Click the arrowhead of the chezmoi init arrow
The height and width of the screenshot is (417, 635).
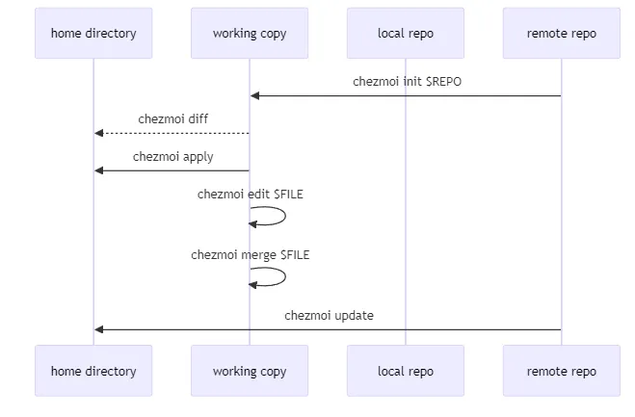coord(255,95)
